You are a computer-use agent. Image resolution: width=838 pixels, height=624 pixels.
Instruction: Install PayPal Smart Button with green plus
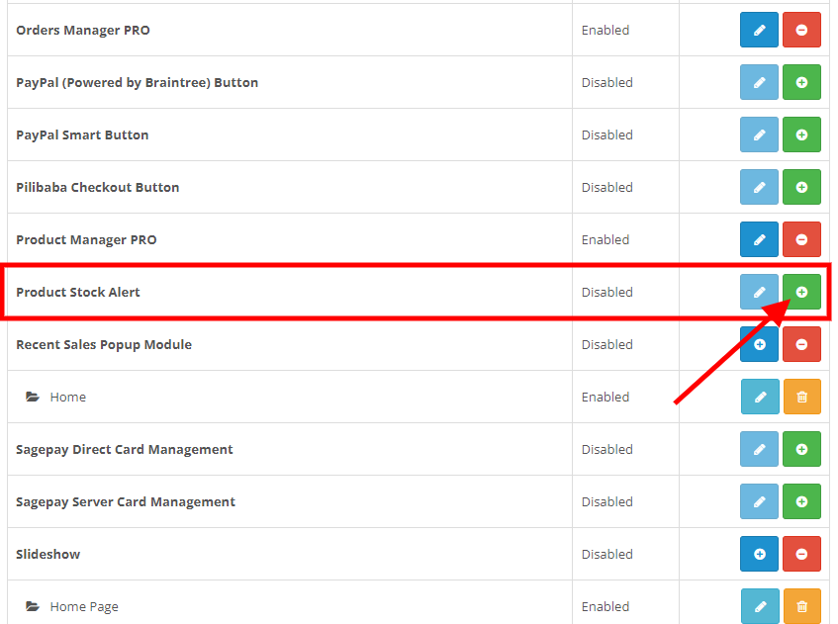pyautogui.click(x=801, y=134)
